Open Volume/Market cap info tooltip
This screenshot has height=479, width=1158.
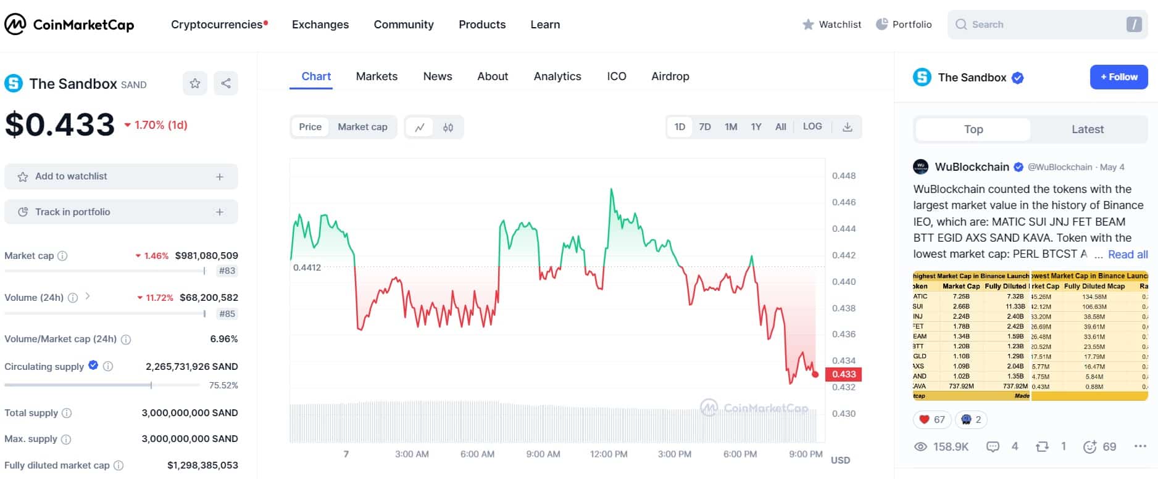[x=126, y=339]
